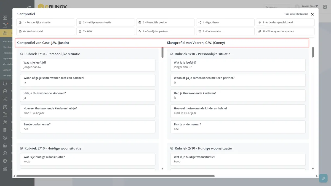Open the house euro sidebar icon
The width and height of the screenshot is (331, 186).
[x=5, y=145]
